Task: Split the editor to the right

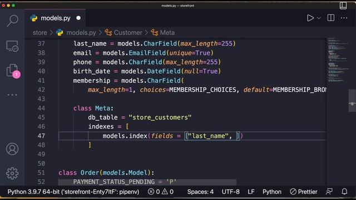Action: pos(331,18)
